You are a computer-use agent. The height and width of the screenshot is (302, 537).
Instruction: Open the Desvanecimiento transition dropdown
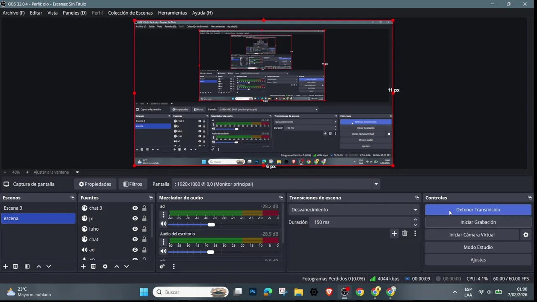point(355,210)
